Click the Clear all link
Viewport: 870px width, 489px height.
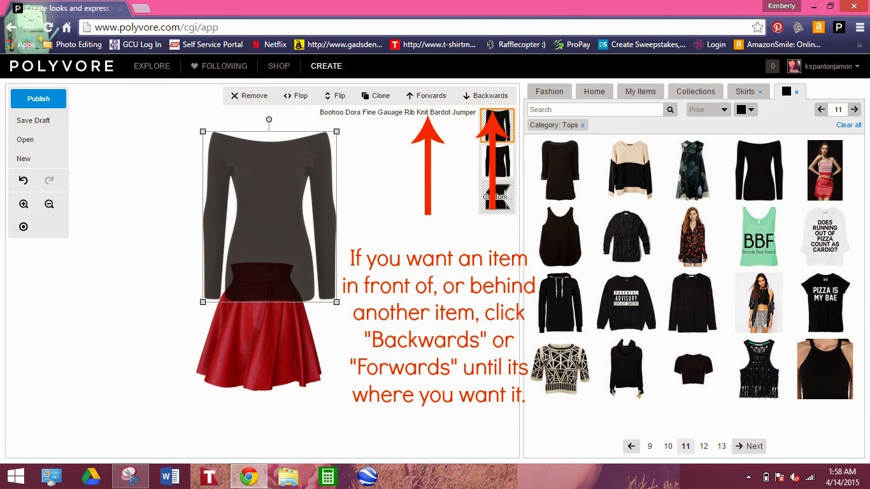pyautogui.click(x=848, y=125)
